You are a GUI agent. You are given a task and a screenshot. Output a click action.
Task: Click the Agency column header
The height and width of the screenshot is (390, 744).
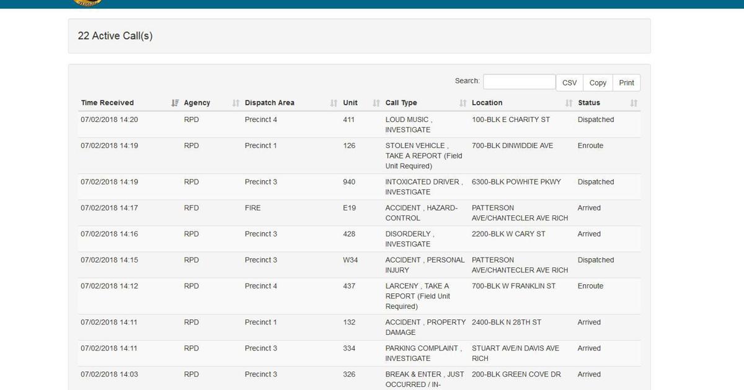[197, 103]
